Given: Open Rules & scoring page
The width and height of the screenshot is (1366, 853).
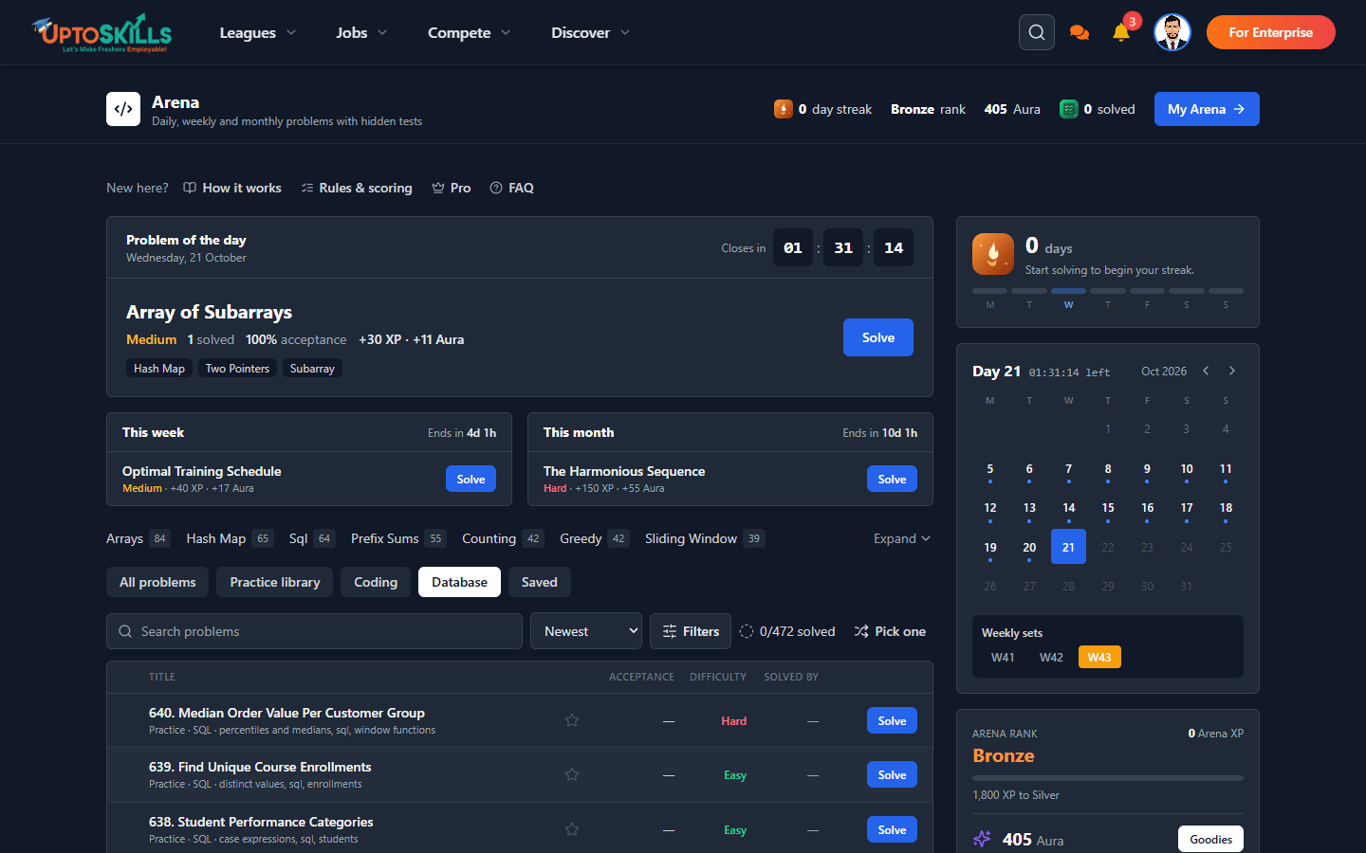Looking at the screenshot, I should [x=357, y=188].
